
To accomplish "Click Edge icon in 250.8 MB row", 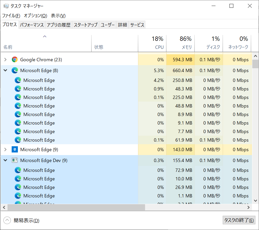I will click(18, 80).
